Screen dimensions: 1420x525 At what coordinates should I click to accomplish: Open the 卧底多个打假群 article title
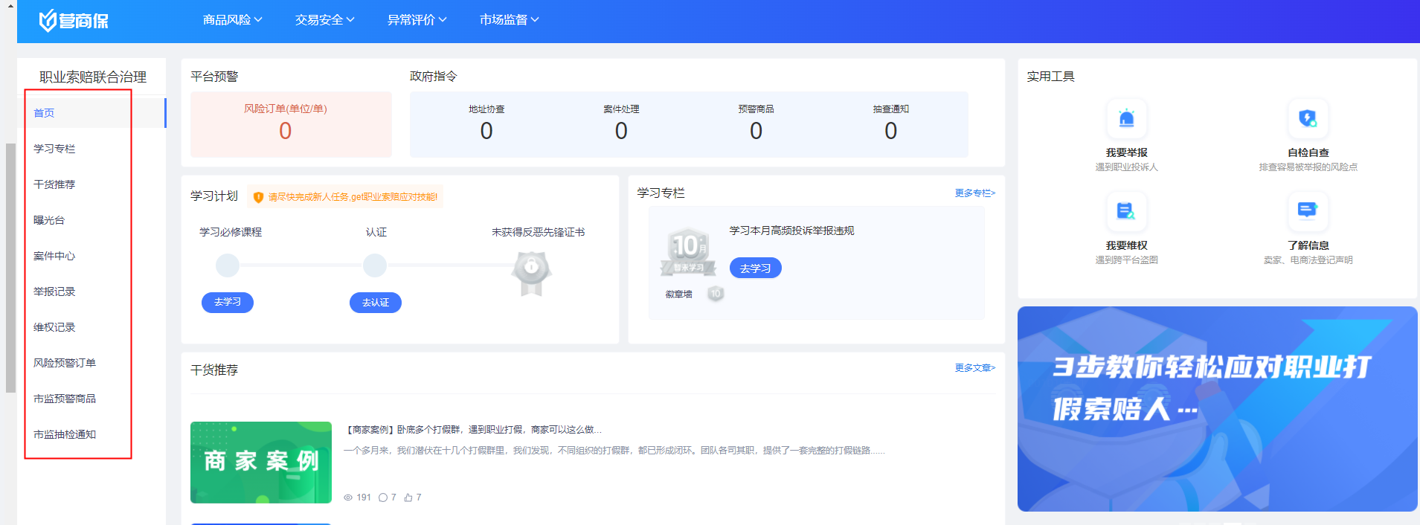click(x=473, y=430)
